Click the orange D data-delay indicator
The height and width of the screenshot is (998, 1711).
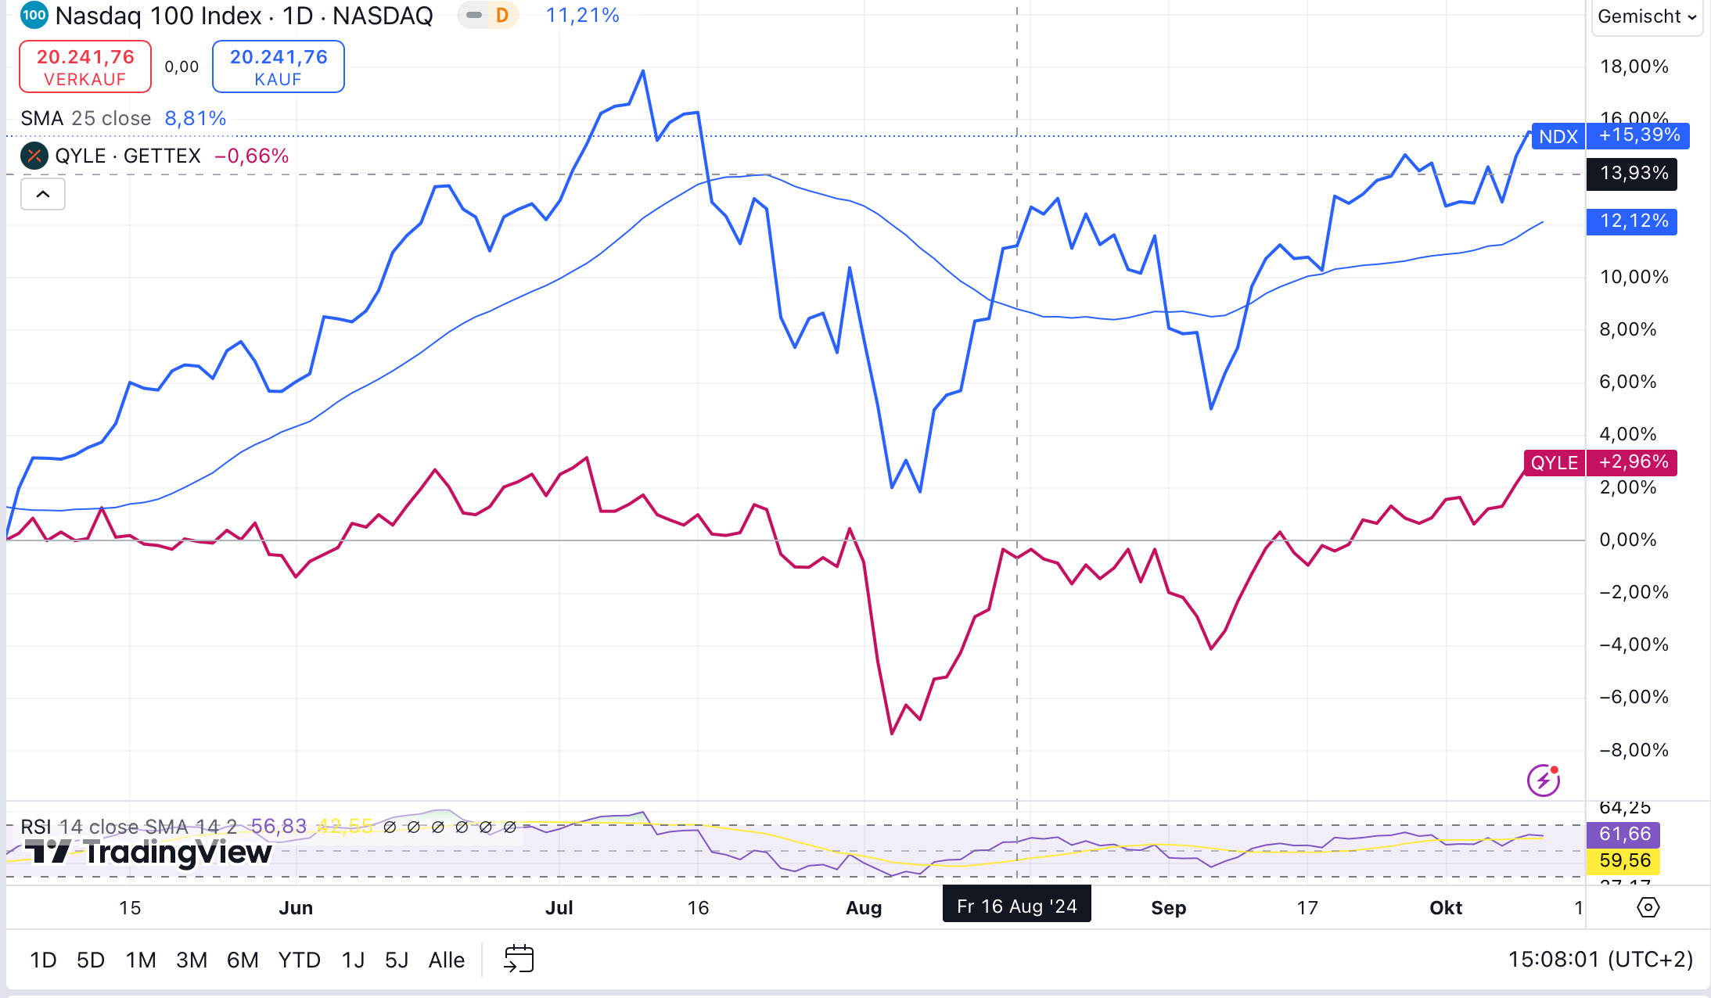pos(502,15)
